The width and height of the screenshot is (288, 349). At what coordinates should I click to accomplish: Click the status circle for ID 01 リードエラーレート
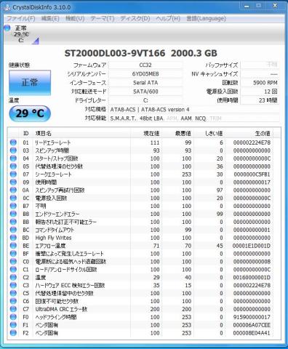13,143
